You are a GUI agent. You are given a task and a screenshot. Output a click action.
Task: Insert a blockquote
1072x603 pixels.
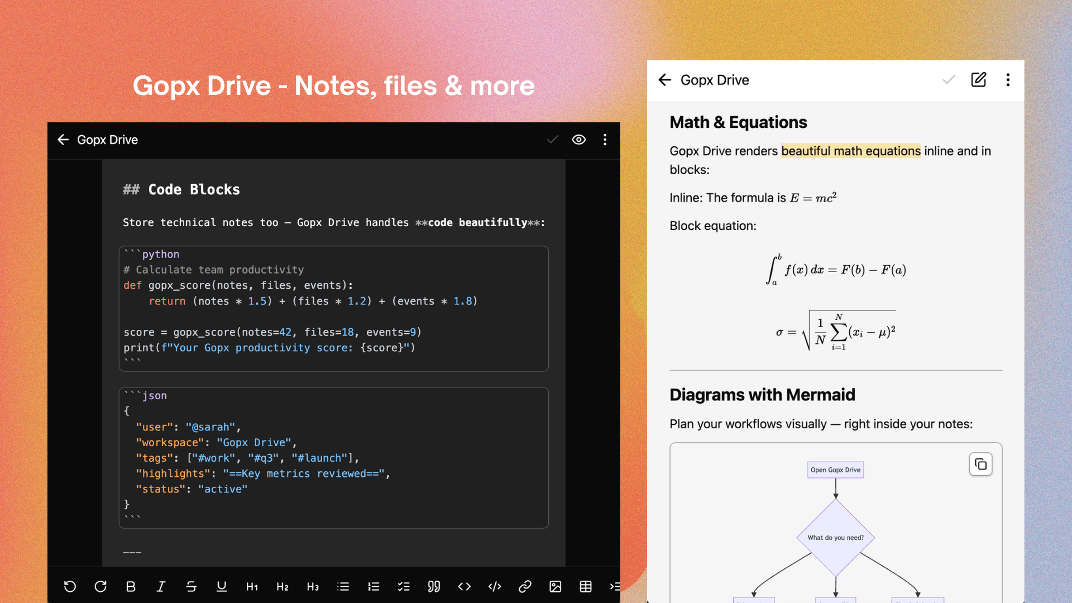pos(434,586)
